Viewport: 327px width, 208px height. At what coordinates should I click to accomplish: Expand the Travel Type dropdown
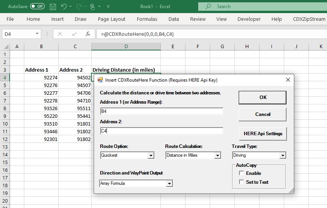point(283,155)
